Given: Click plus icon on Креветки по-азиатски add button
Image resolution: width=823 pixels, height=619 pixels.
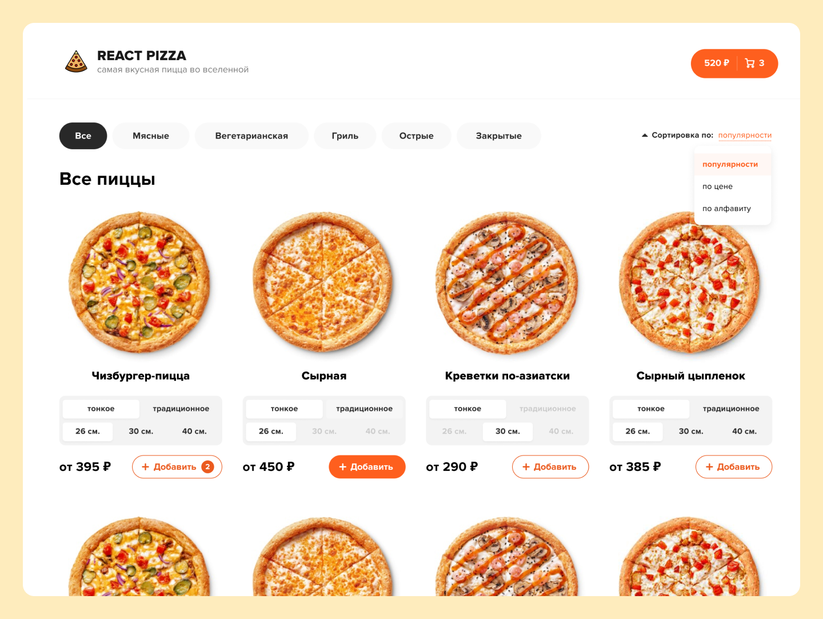Looking at the screenshot, I should coord(526,467).
